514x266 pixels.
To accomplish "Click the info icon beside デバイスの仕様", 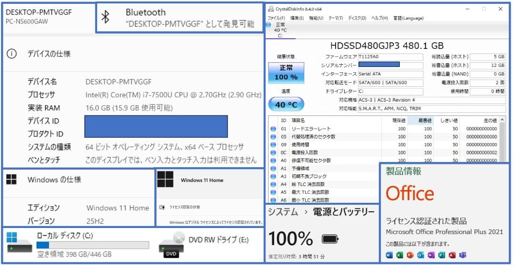I will coord(12,54).
